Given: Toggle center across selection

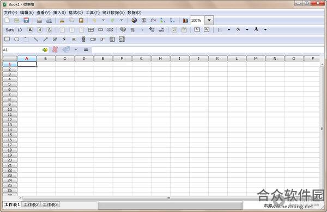Looking at the screenshot, I should coord(90,30).
